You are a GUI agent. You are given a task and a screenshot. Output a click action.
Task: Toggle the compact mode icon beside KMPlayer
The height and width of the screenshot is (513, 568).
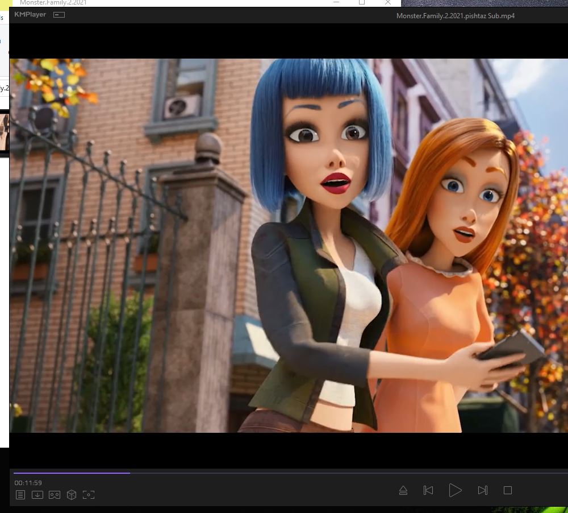coord(59,15)
